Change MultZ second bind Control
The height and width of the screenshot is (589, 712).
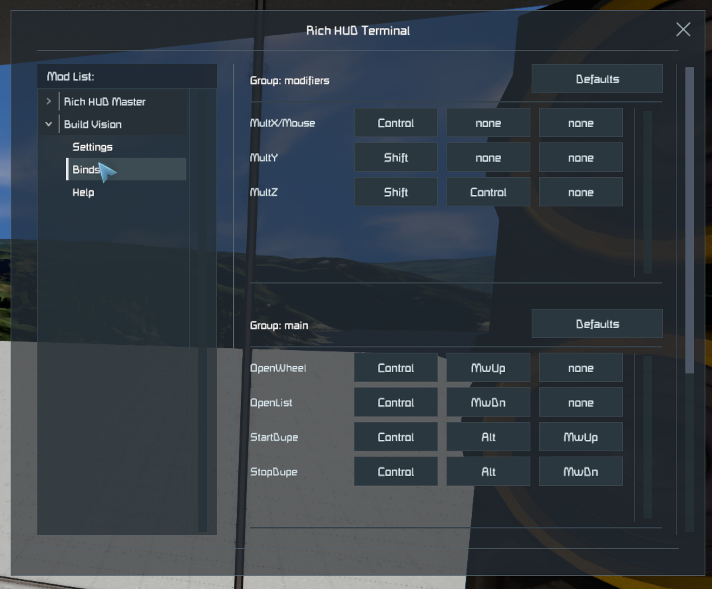pyautogui.click(x=488, y=192)
